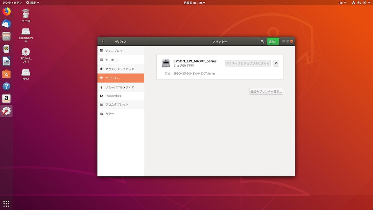
Task: Select the Trash desktop icon
Action: (x=26, y=16)
